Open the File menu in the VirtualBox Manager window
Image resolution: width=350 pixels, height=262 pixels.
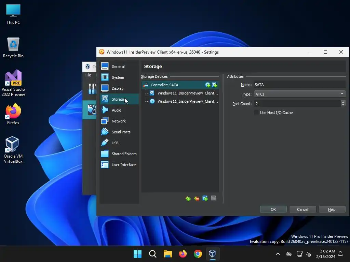point(88,75)
